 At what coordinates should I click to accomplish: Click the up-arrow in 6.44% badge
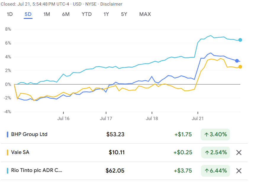207,171
